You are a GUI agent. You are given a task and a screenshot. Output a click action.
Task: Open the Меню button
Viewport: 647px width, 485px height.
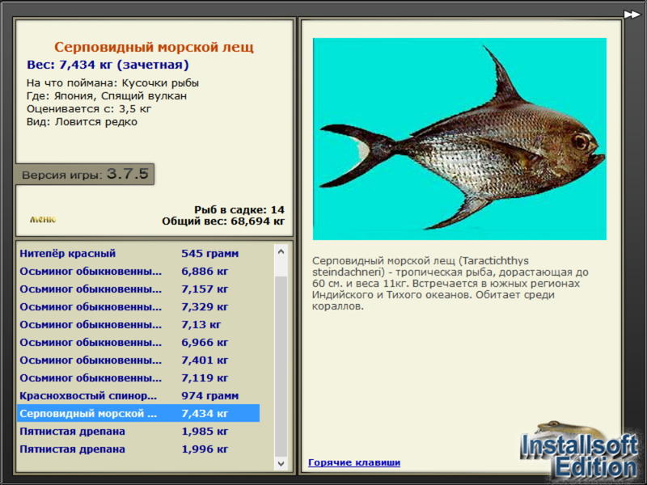(43, 219)
